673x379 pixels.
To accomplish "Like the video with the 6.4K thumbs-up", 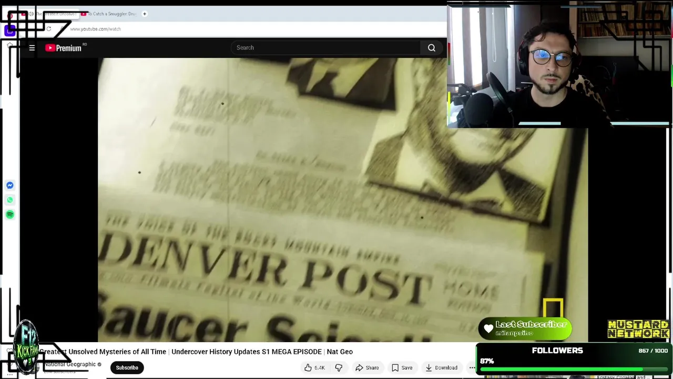I will coord(314,367).
